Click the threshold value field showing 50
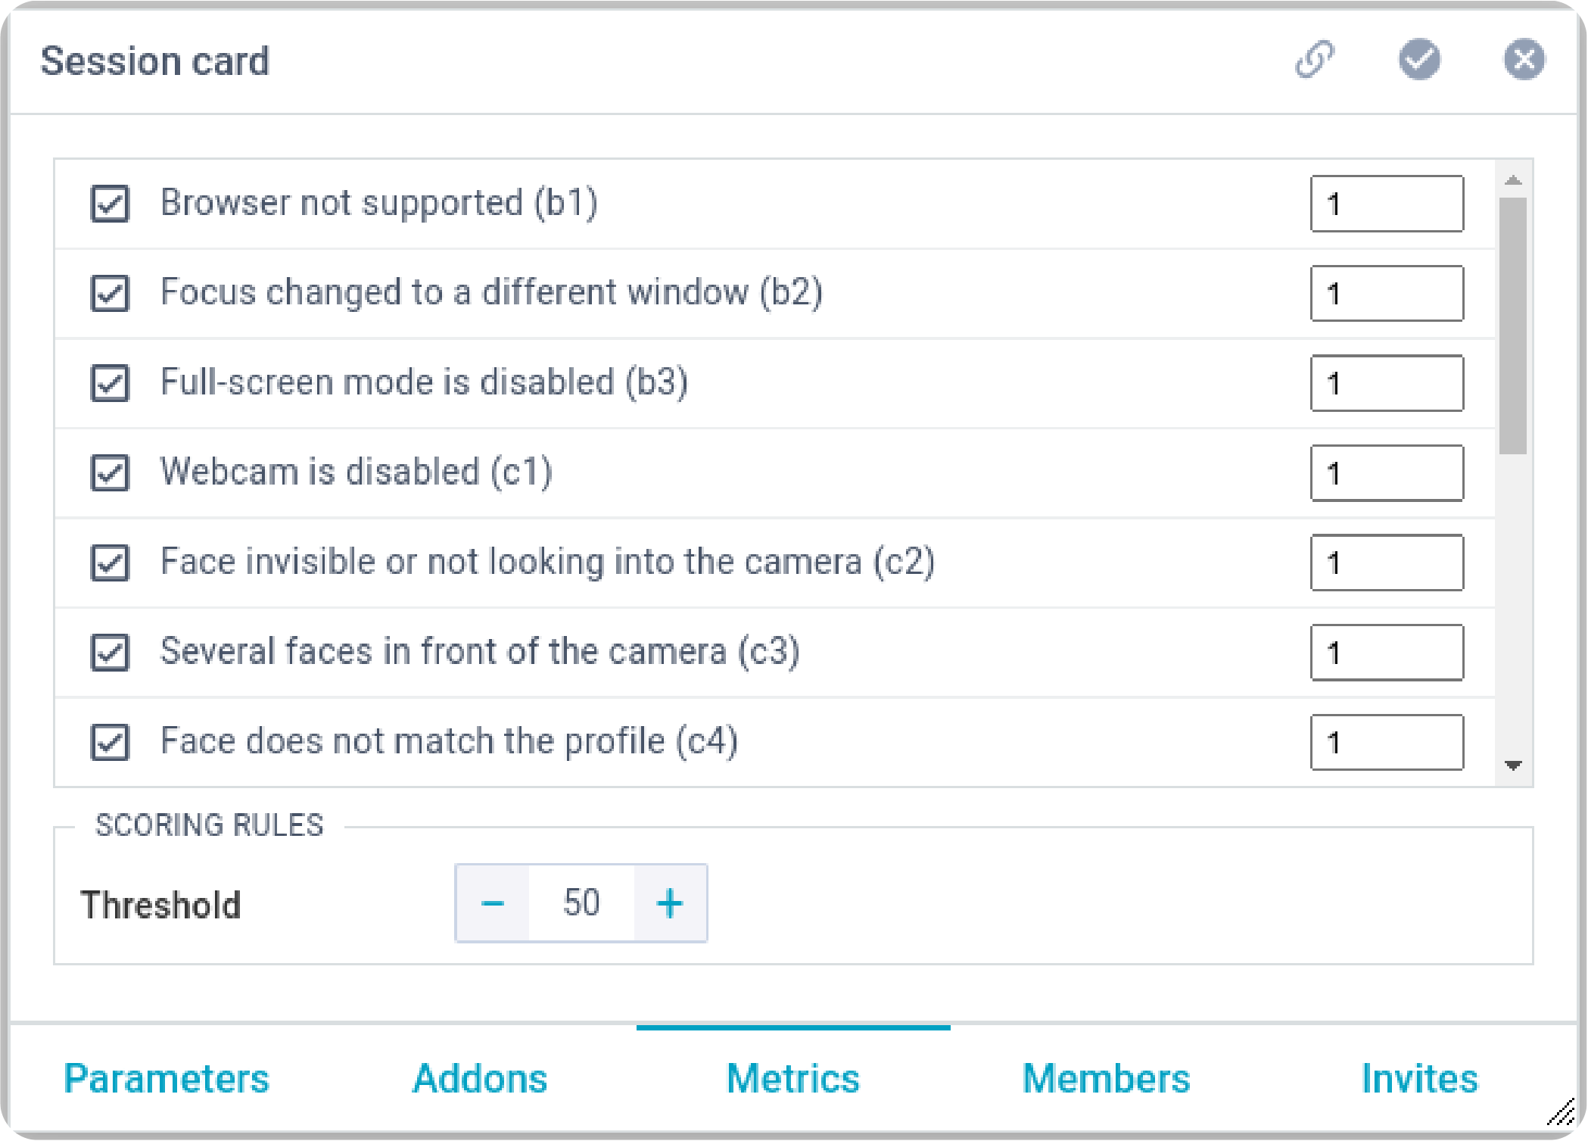The width and height of the screenshot is (1588, 1141). point(581,903)
